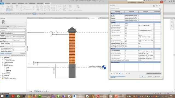Click Rename Type icon in Family Types dialog

click(157, 6)
